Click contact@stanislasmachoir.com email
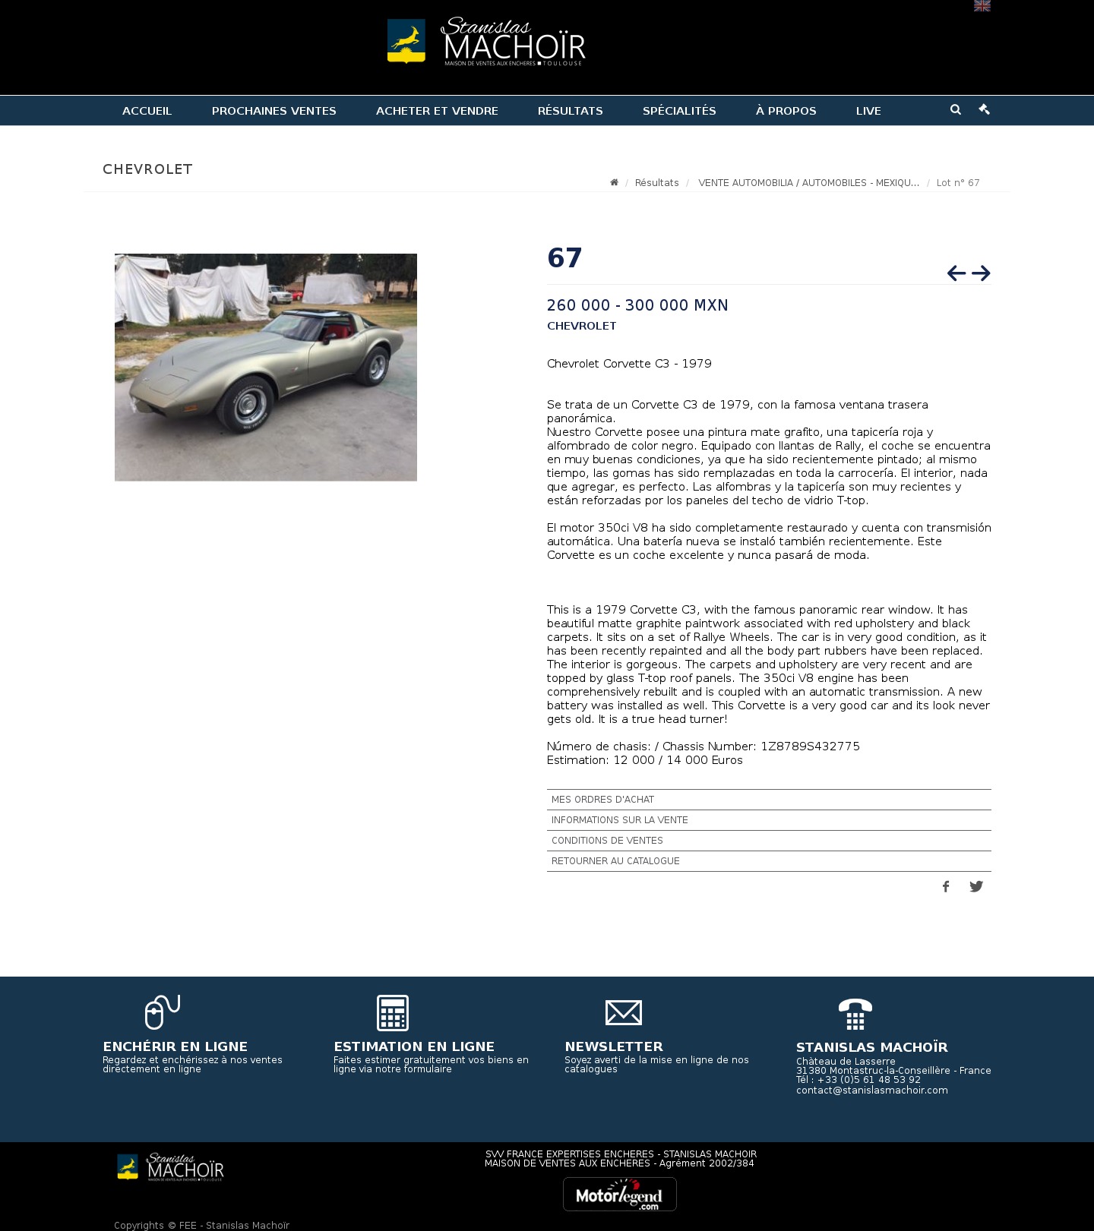The height and width of the screenshot is (1231, 1094). point(872,1091)
